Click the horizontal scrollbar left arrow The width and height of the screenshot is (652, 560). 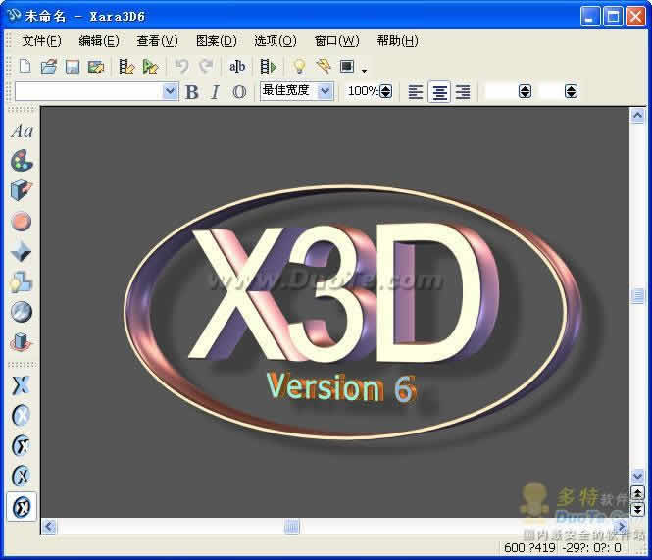pos(49,527)
